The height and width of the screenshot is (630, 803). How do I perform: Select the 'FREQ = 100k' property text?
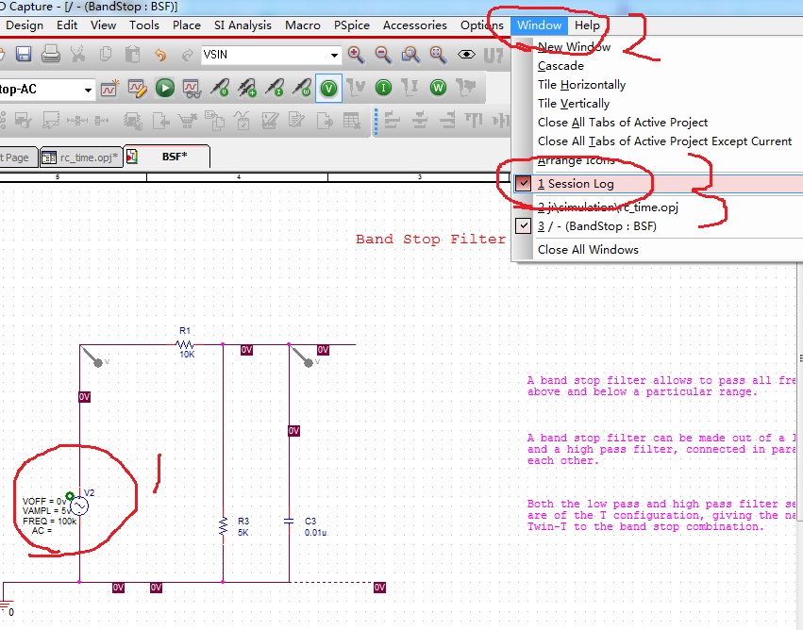point(49,521)
